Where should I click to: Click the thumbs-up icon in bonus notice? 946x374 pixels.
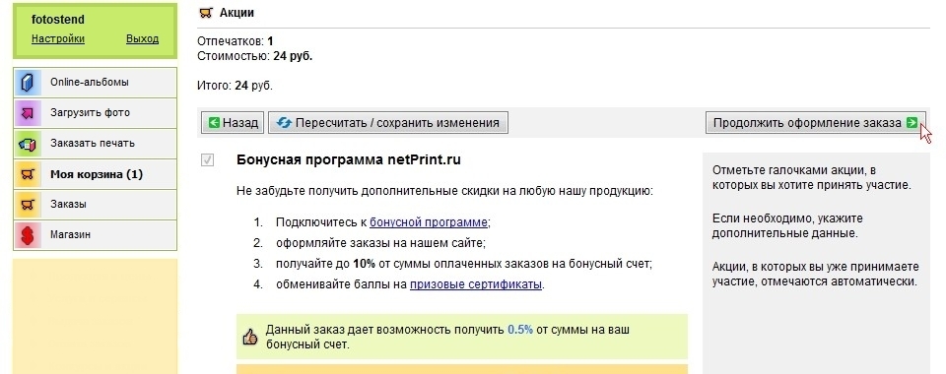(x=249, y=338)
